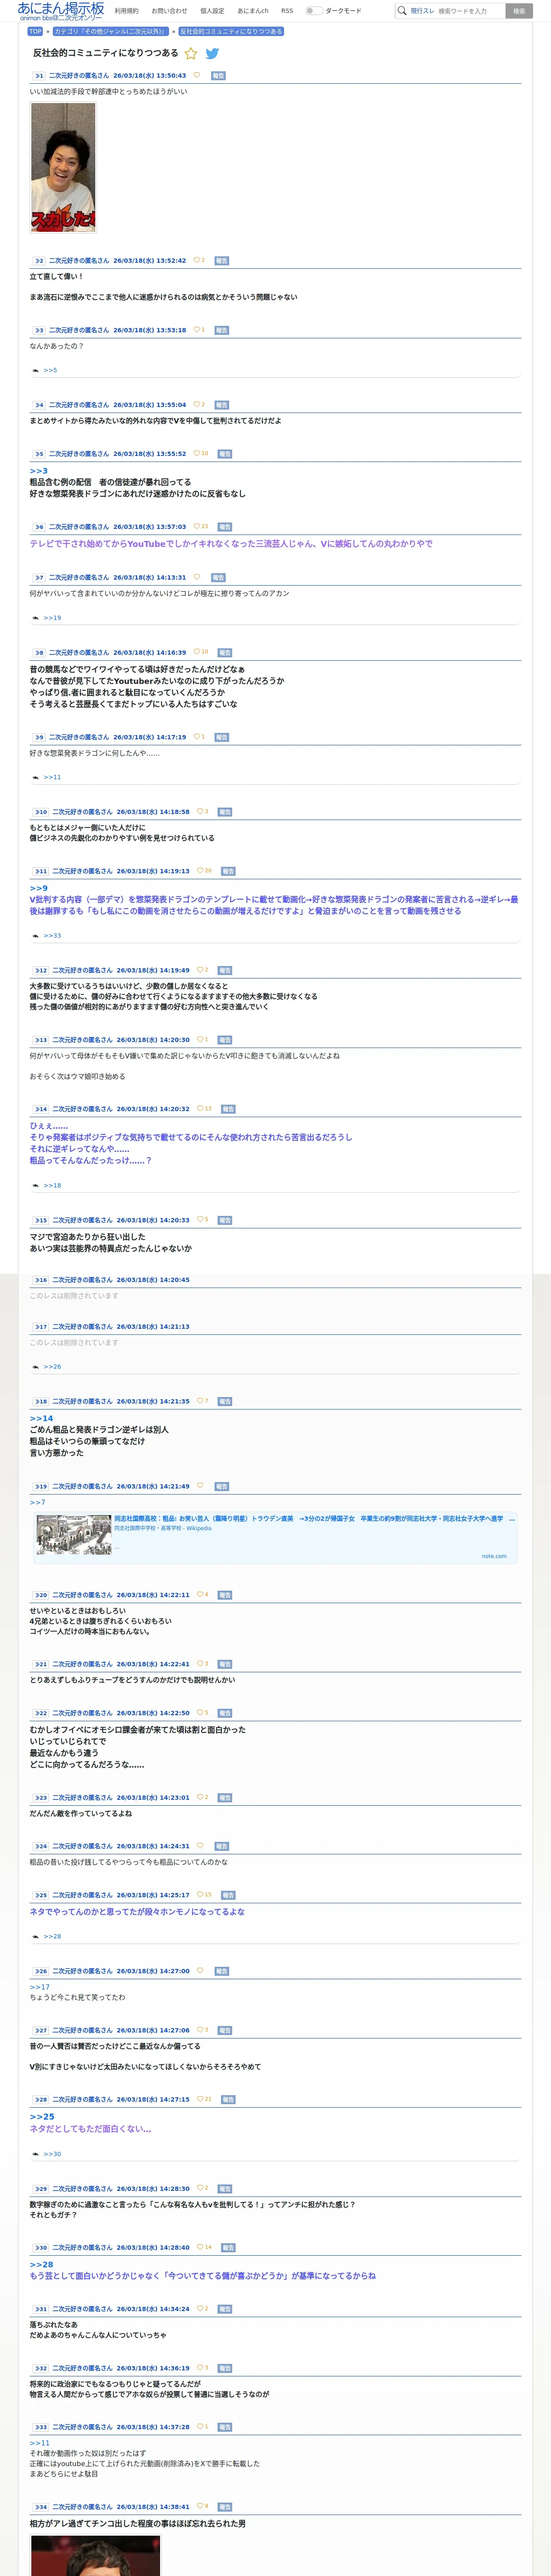551x2576 pixels.
Task: Click the 反社会的コミュニティになりつつある breadcrumb
Action: pos(231,31)
